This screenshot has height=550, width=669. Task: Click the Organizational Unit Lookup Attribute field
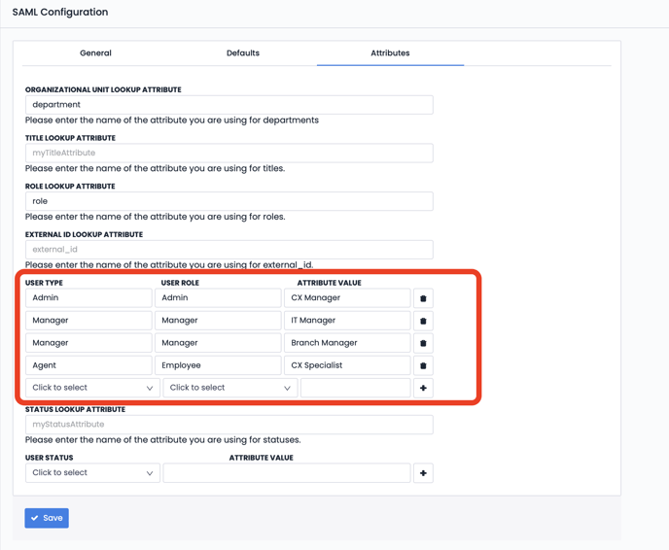click(229, 105)
